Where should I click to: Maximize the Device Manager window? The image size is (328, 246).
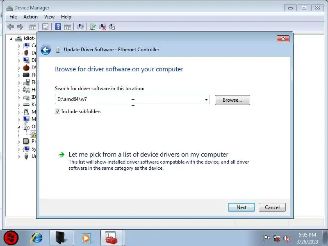(x=304, y=8)
